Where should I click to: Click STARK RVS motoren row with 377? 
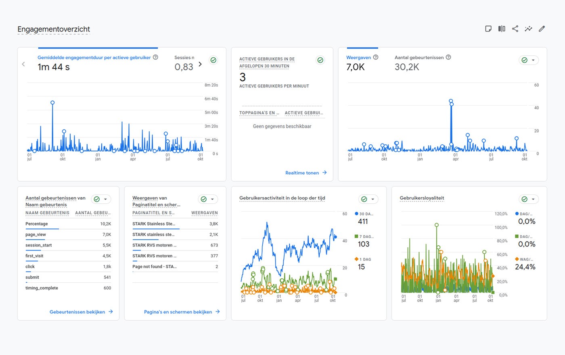click(175, 256)
